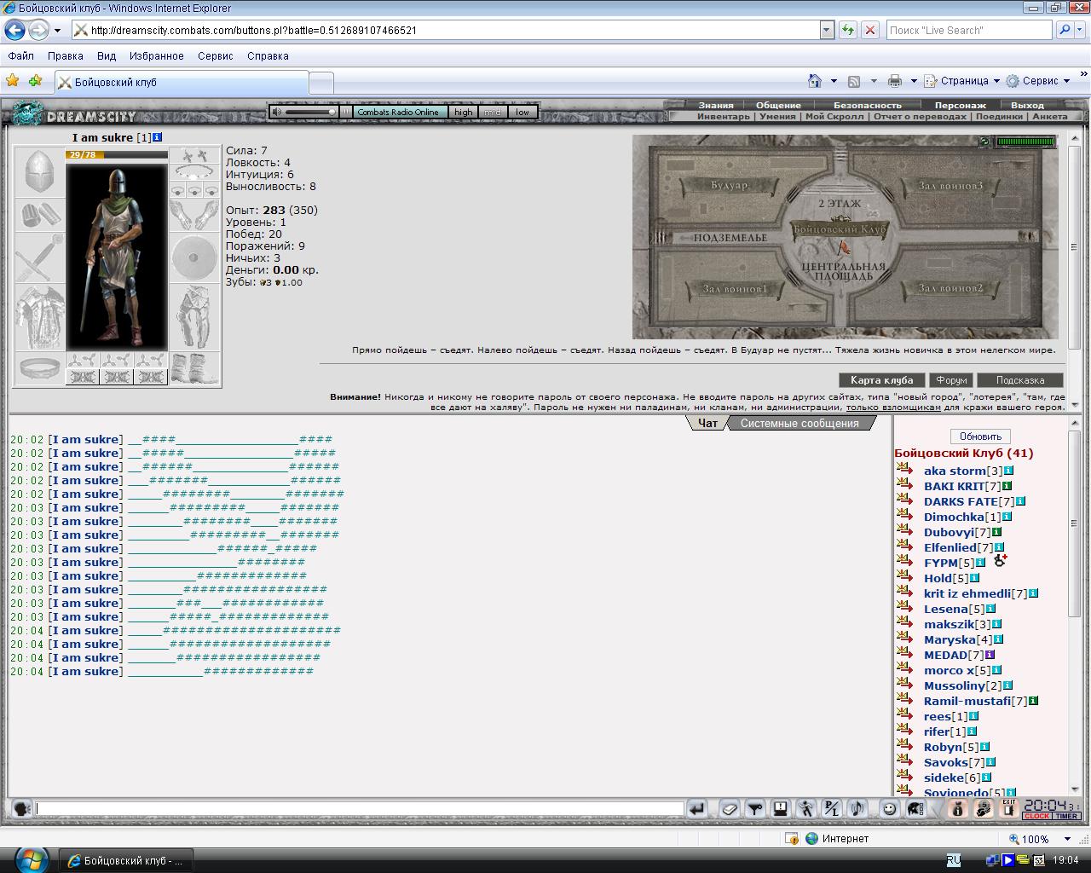The image size is (1091, 873).
Task: Click the empty boots slot
Action: point(194,369)
